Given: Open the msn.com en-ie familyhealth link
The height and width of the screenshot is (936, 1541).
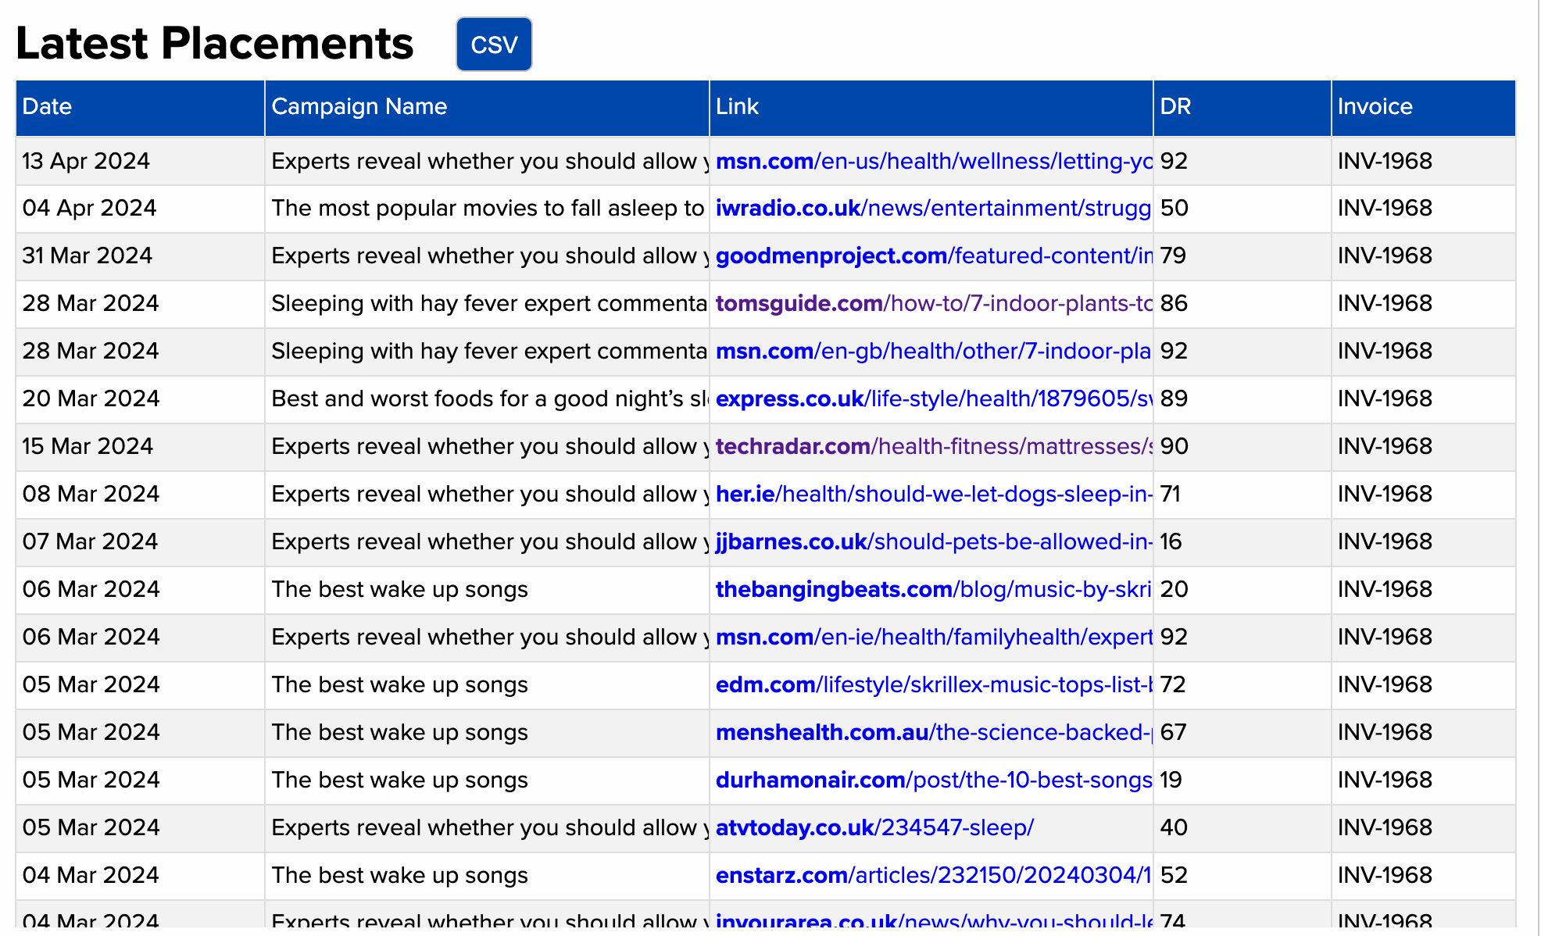Looking at the screenshot, I should click(x=934, y=637).
